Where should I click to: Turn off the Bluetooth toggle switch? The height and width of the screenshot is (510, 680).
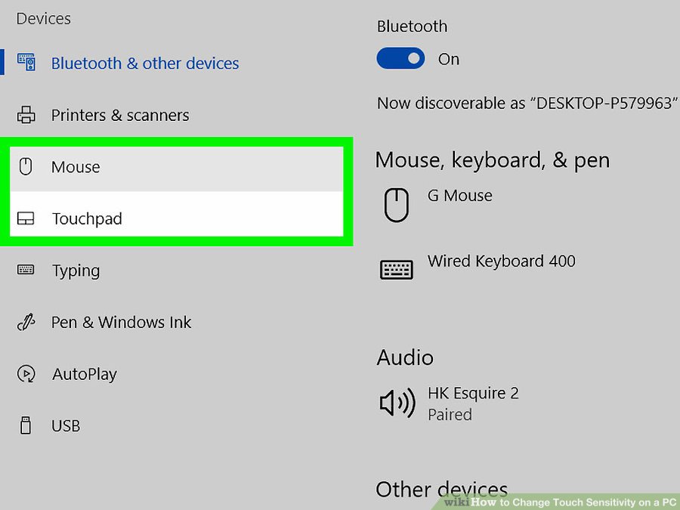tap(400, 58)
